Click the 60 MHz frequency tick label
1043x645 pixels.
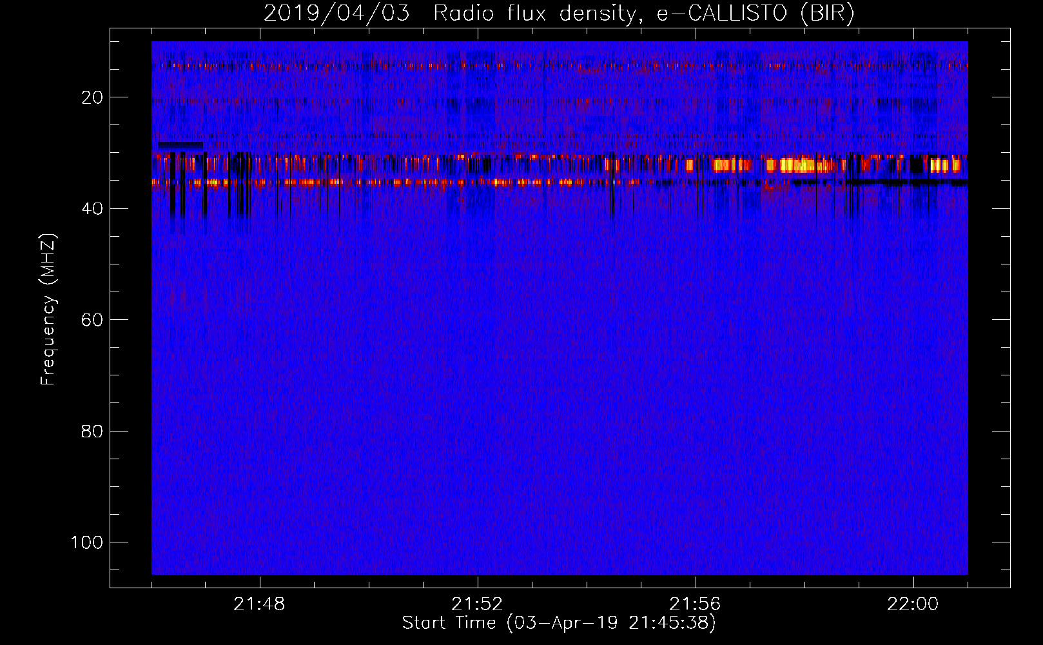click(92, 320)
